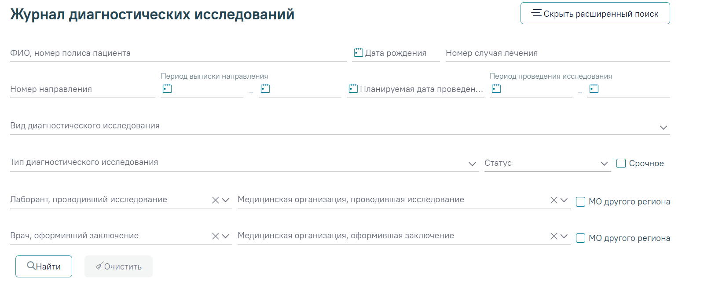
Task: Enable the Срочное checkbox
Action: pyautogui.click(x=621, y=164)
